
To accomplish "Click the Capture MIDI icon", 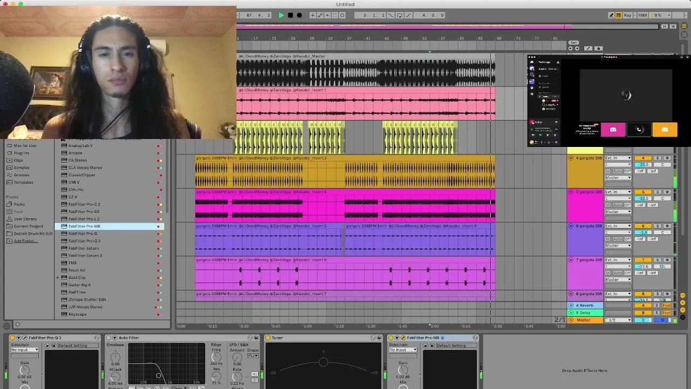I will coord(335,15).
